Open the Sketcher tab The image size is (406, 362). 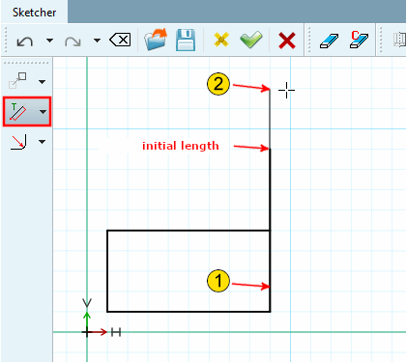click(34, 13)
